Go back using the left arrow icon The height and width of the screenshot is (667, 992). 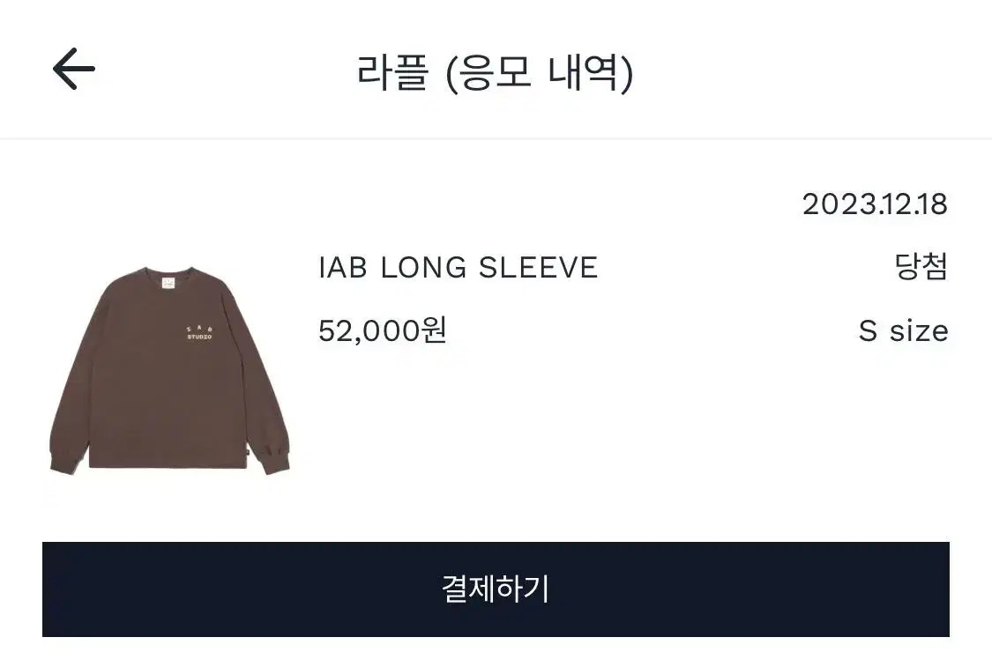(x=73, y=68)
